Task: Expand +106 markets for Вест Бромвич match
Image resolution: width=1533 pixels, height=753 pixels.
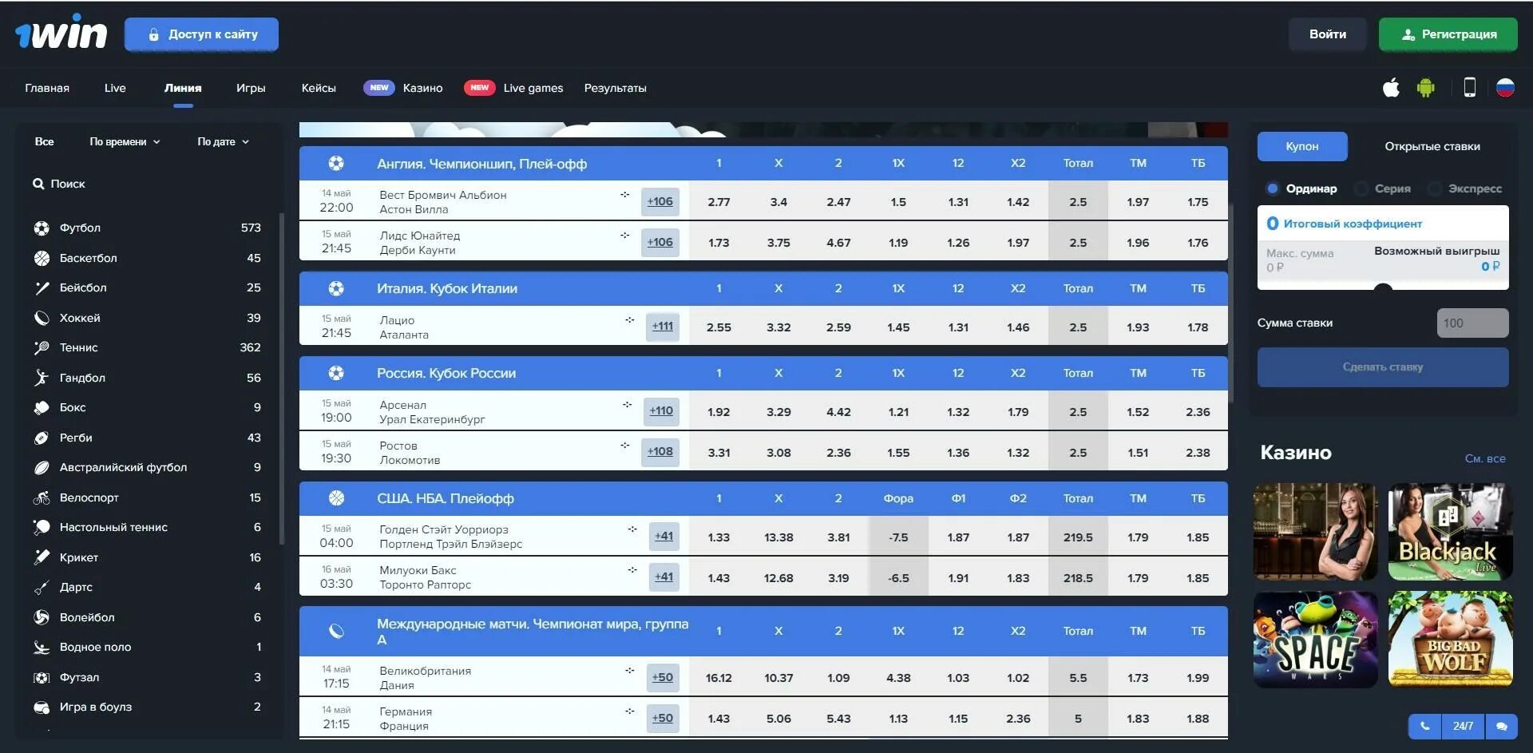Action: (x=660, y=201)
